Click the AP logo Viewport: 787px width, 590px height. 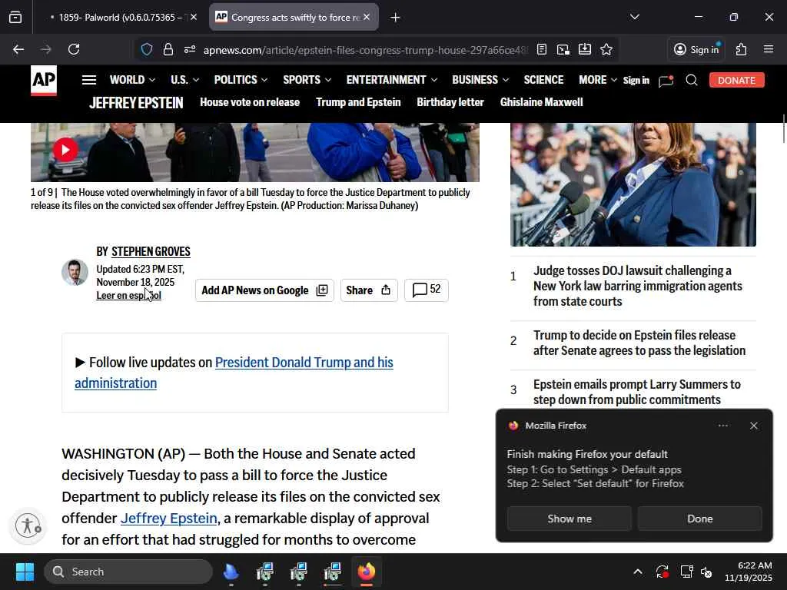coord(44,80)
